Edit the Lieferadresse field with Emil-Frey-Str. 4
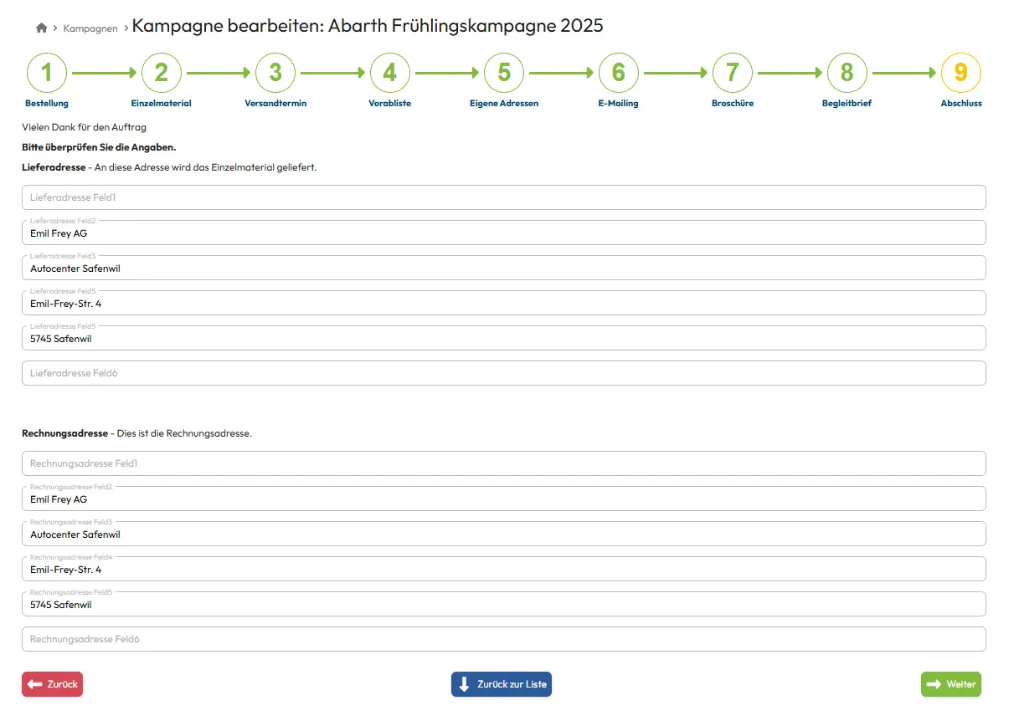 504,303
